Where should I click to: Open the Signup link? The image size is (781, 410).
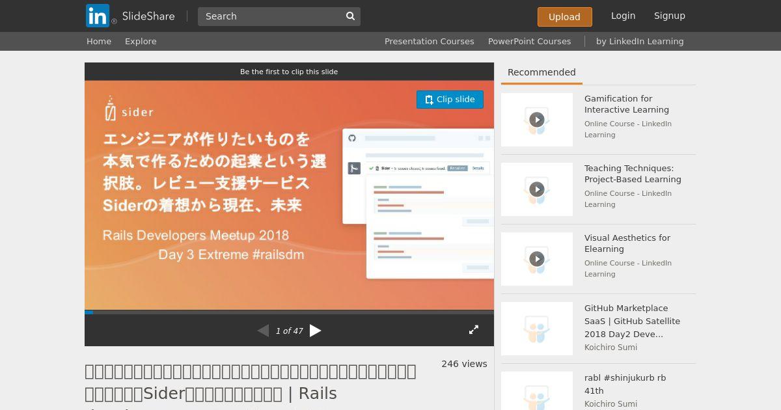669,16
